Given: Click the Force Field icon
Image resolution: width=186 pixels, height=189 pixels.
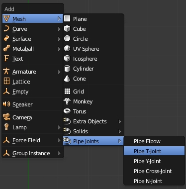Looking at the screenshot, I should pos(6,140).
